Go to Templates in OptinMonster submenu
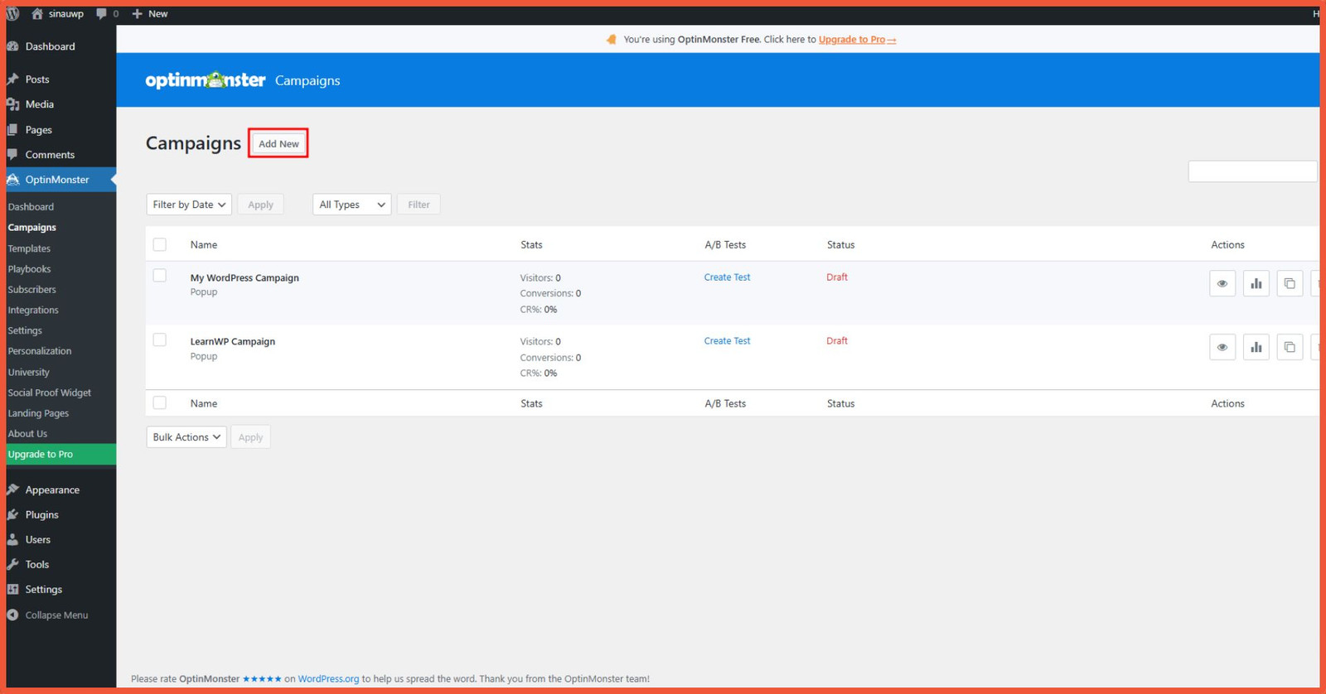This screenshot has height=694, width=1326. point(29,248)
